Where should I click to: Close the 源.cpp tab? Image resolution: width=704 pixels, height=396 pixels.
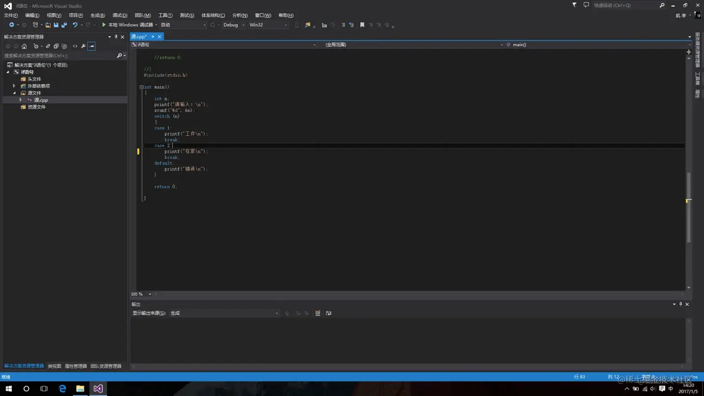159,36
